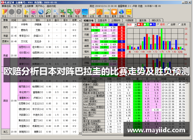Switch to the tab left of 基本面
Image resolution: width=193 pixels, height=140 pixels.
(x=129, y=20)
